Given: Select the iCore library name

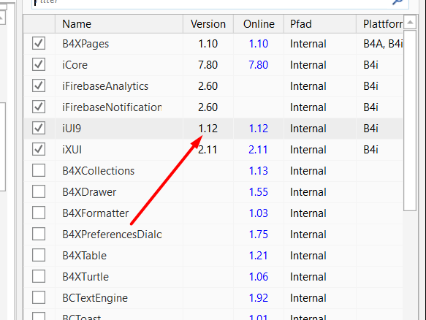Looking at the screenshot, I should click(75, 65).
